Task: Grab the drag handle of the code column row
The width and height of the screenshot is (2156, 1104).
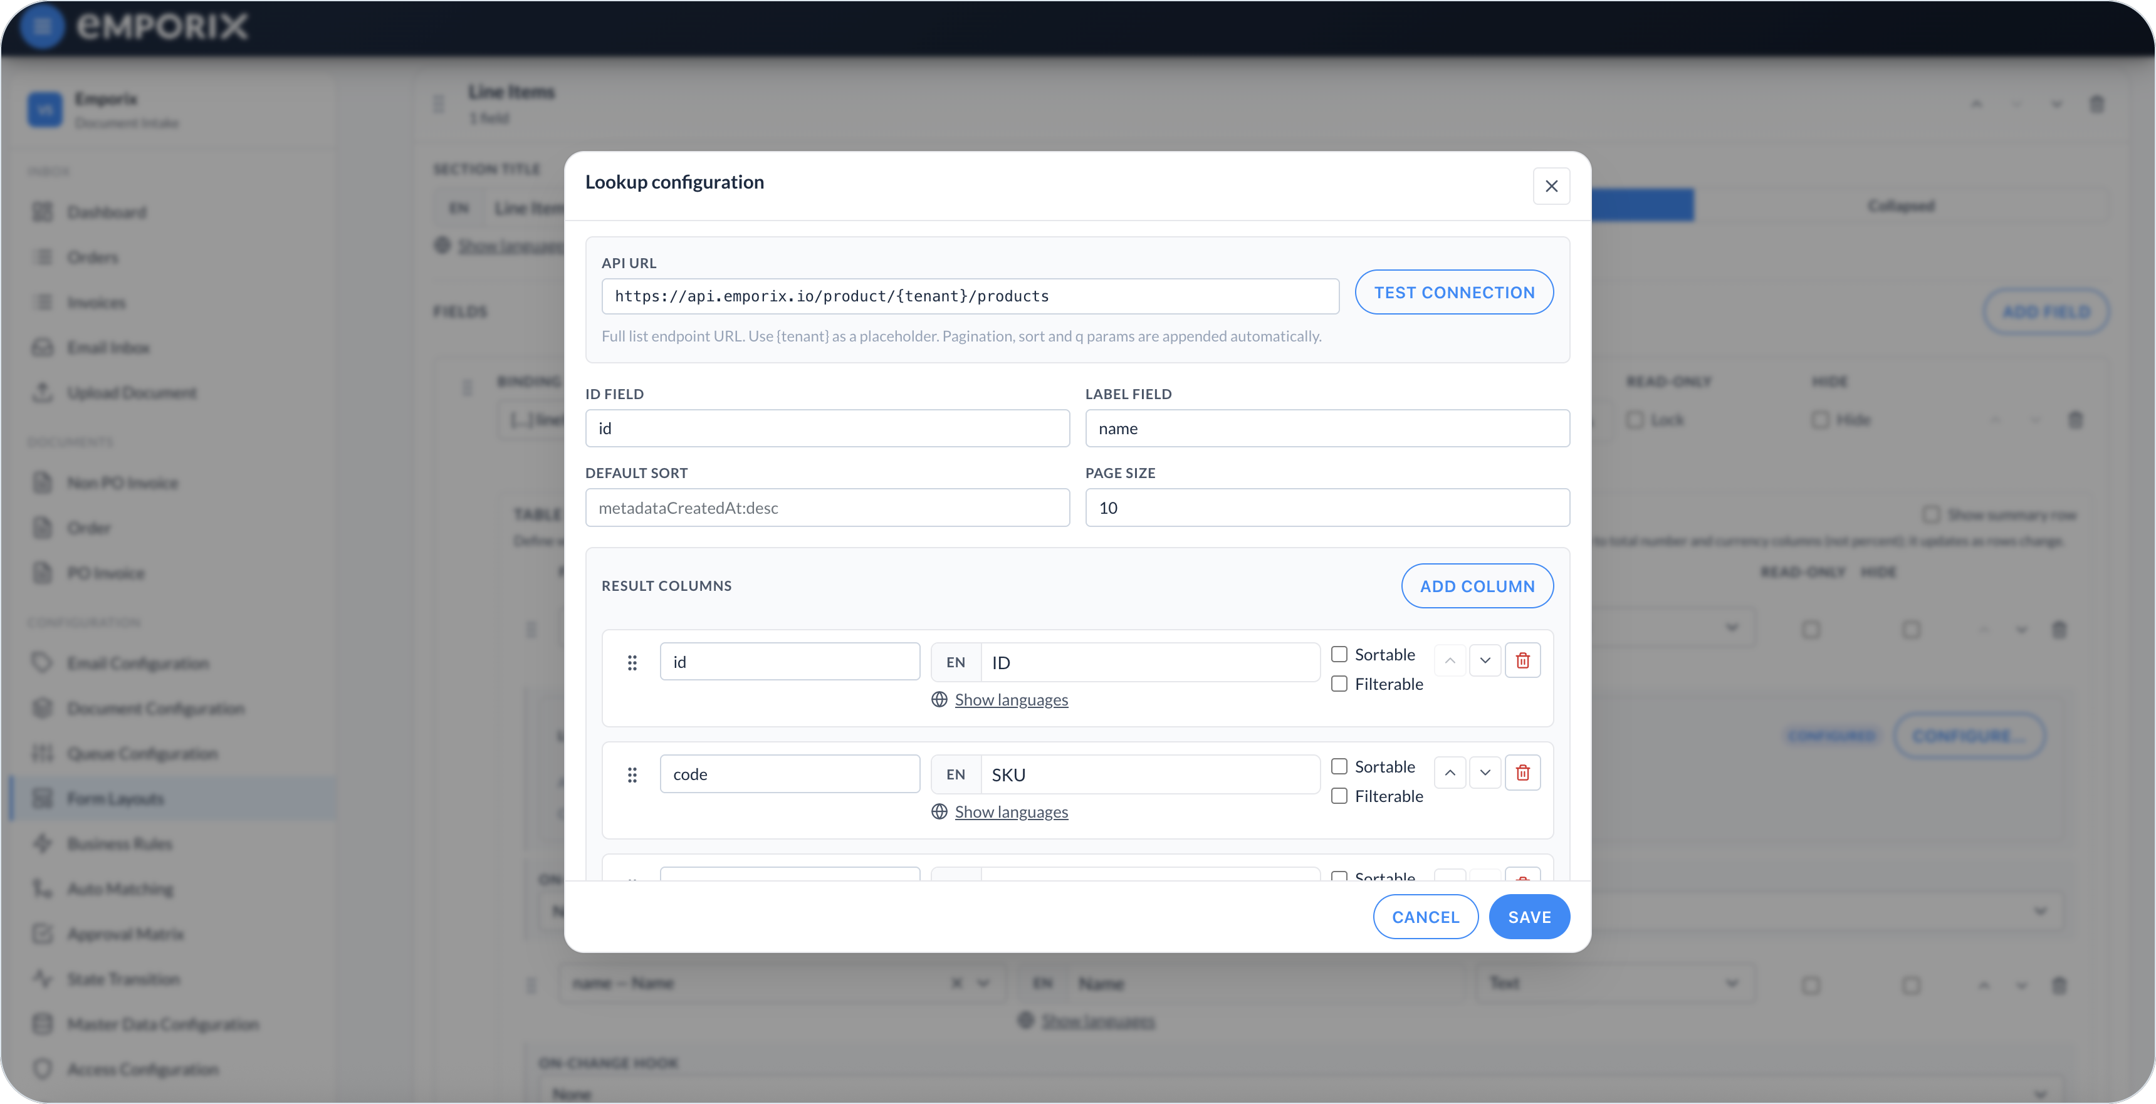Action: coord(632,775)
